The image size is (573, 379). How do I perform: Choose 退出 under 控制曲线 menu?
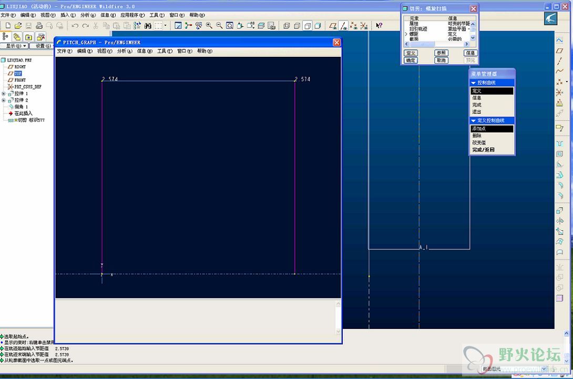tap(492, 112)
